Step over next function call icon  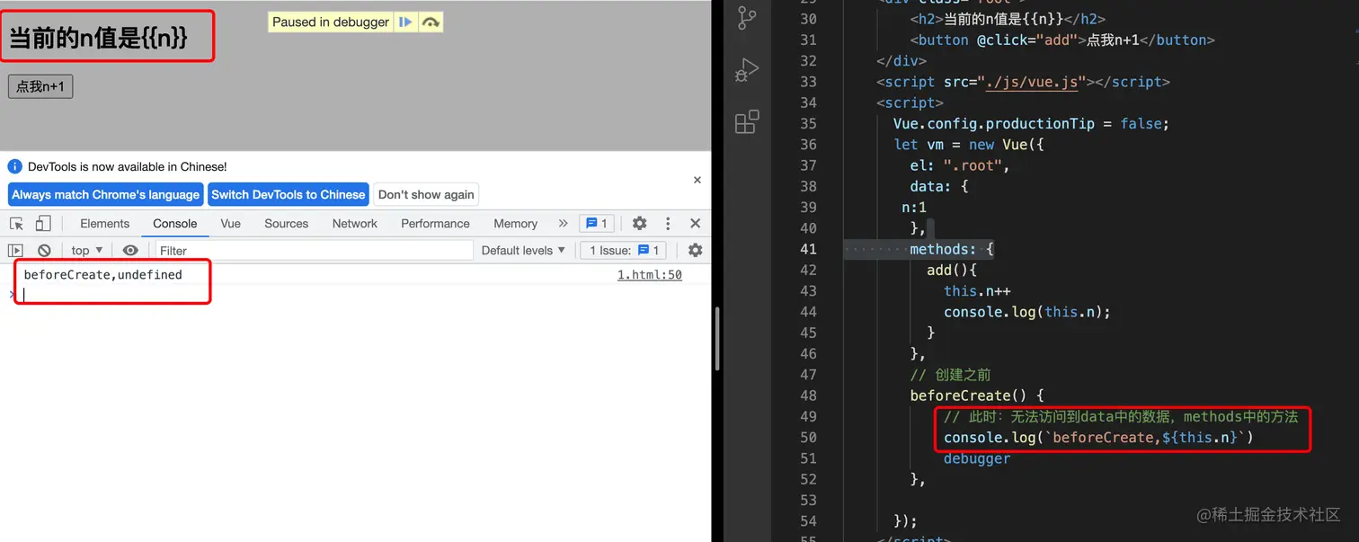pyautogui.click(x=431, y=22)
